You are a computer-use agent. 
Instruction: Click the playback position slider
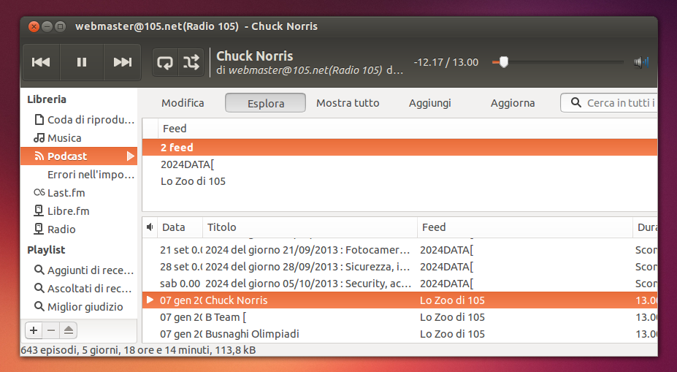pos(557,62)
